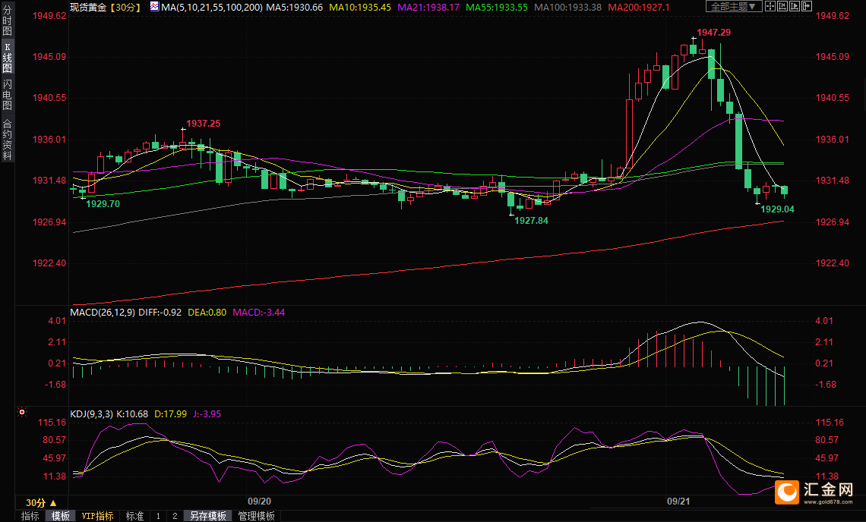
Task: Open the 30分 period selector
Action: click(x=41, y=503)
